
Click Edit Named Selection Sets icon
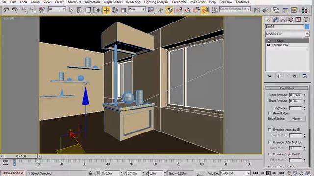(215, 10)
